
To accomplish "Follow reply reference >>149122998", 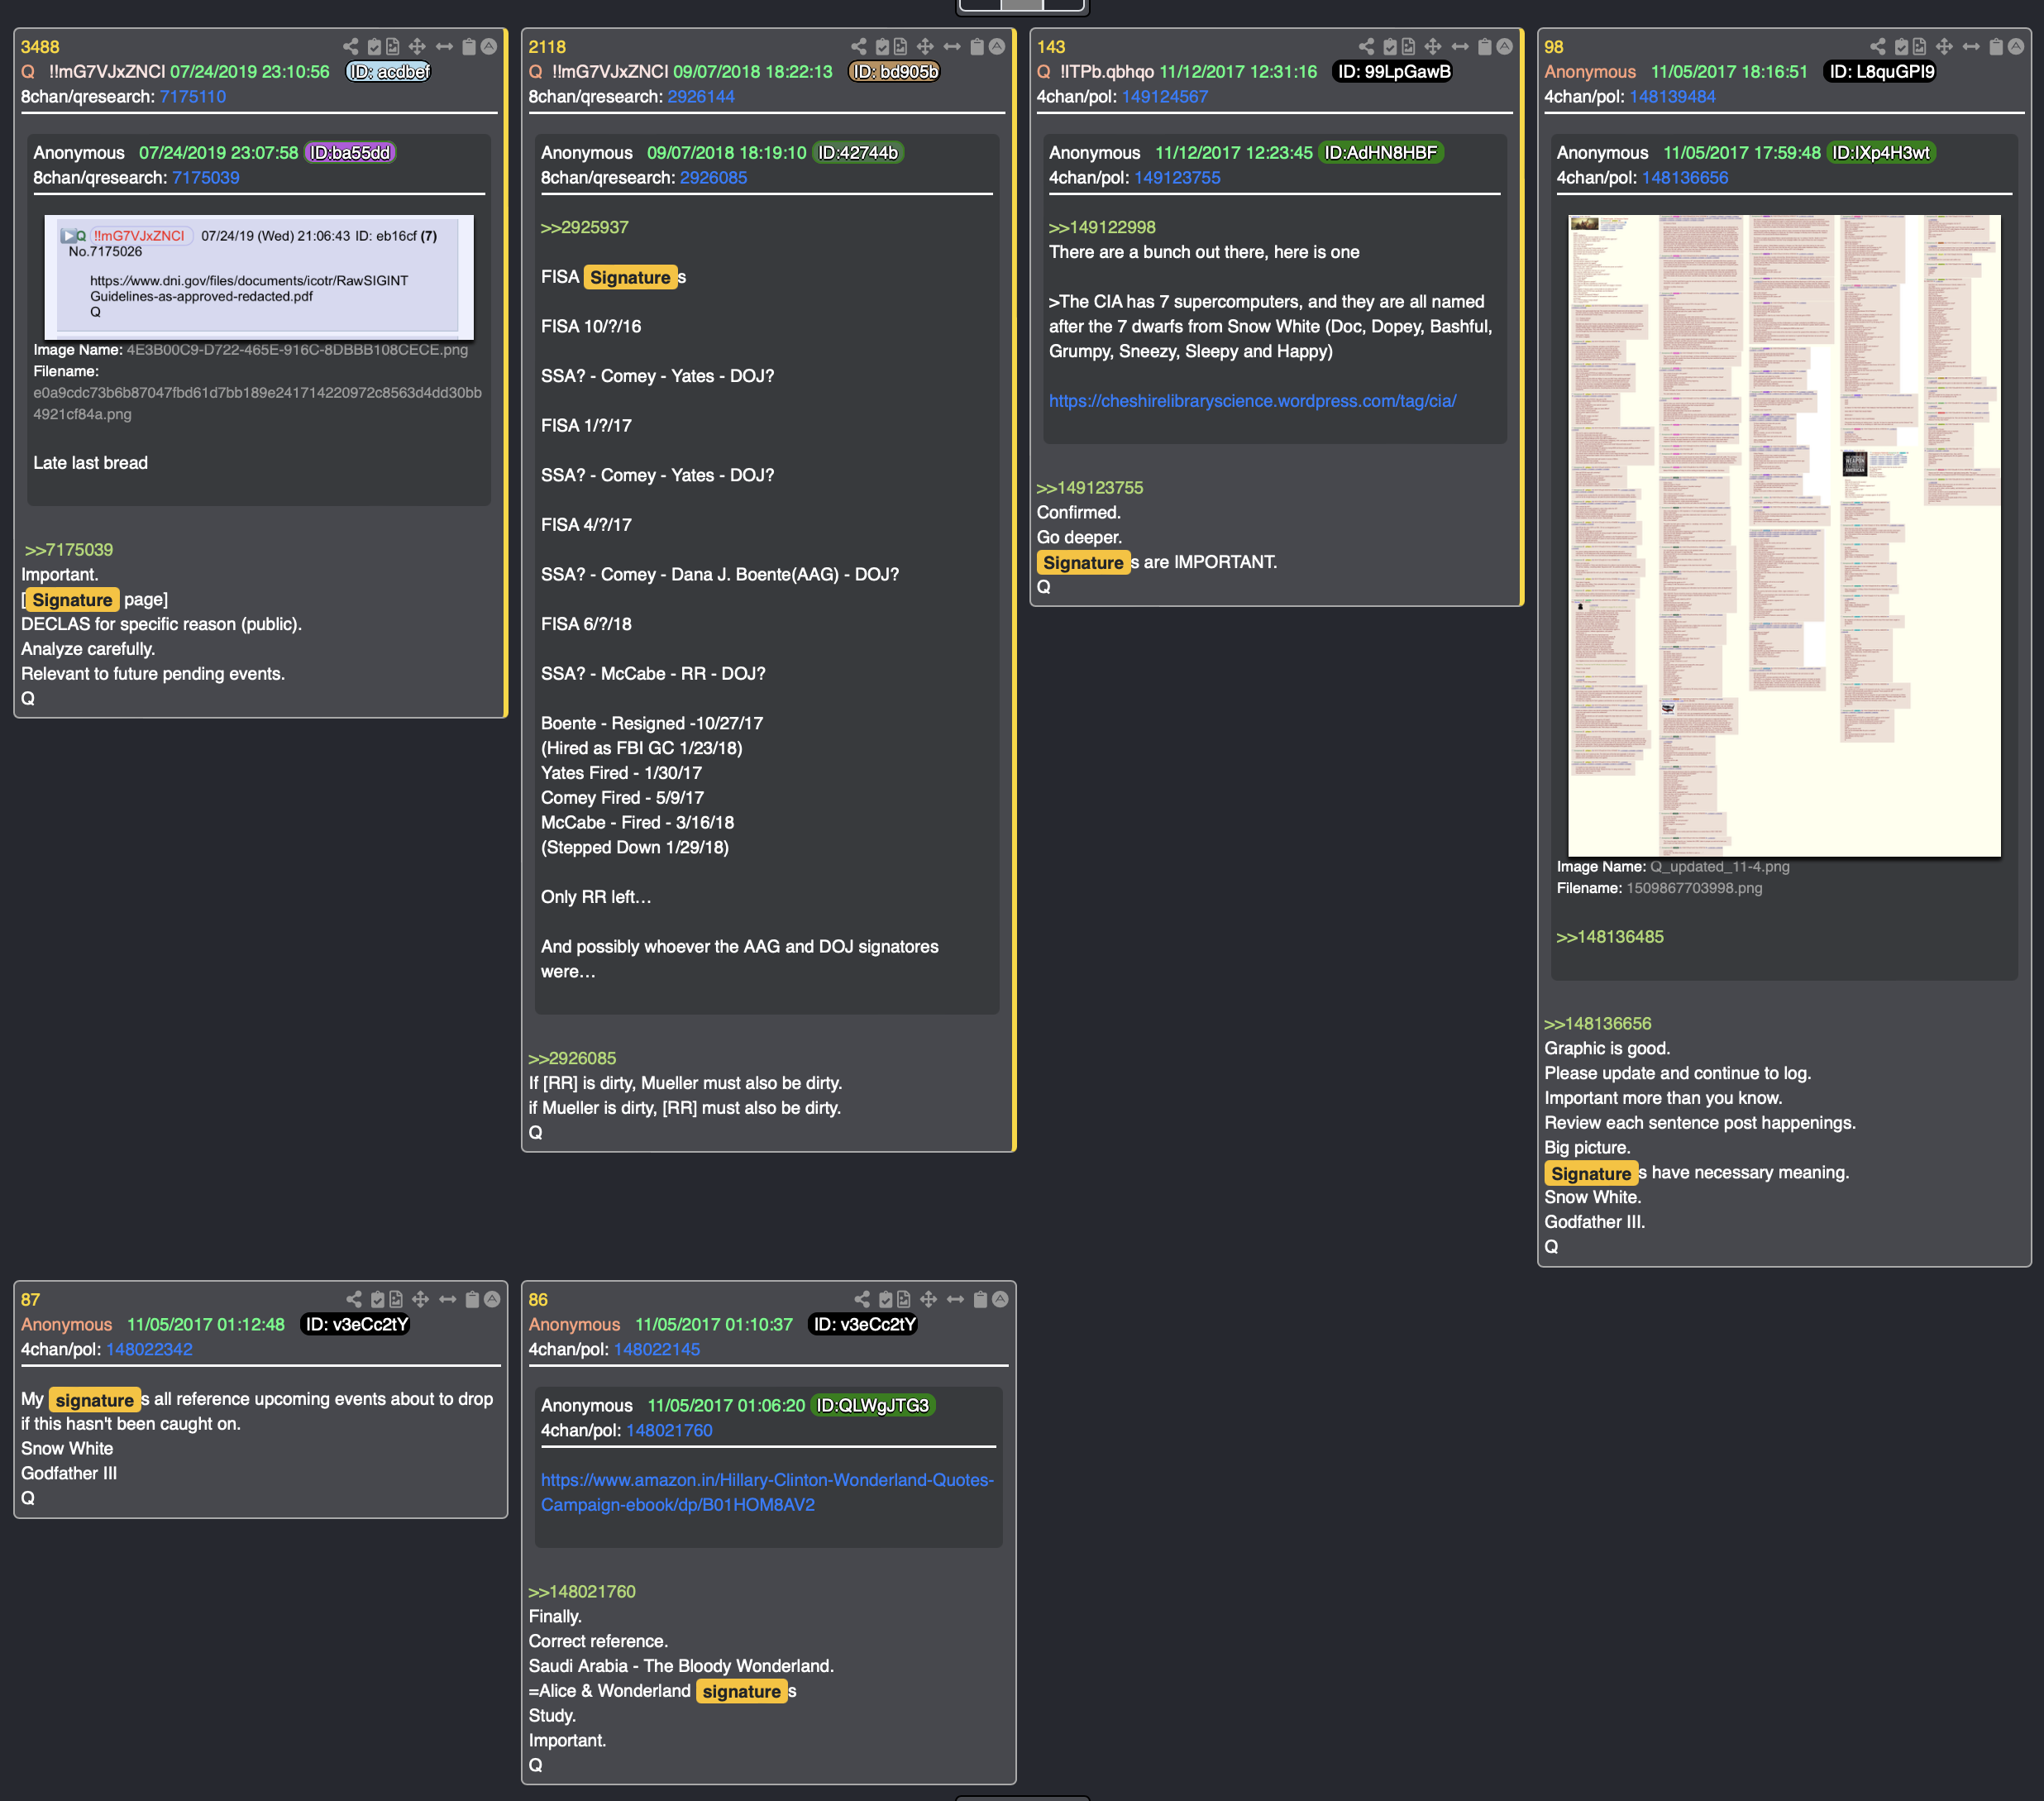I will (x=1102, y=227).
